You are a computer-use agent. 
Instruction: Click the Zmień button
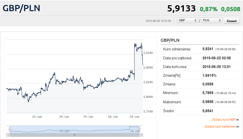(x=232, y=21)
